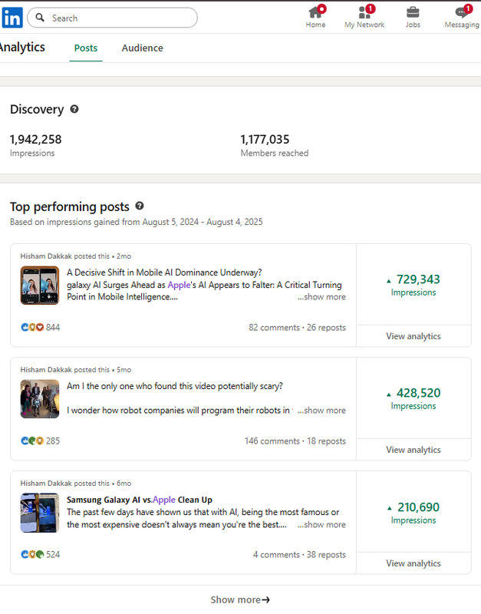Screen dimensions: 481x614
Task: Open the 4 comments link
Action: 276,554
